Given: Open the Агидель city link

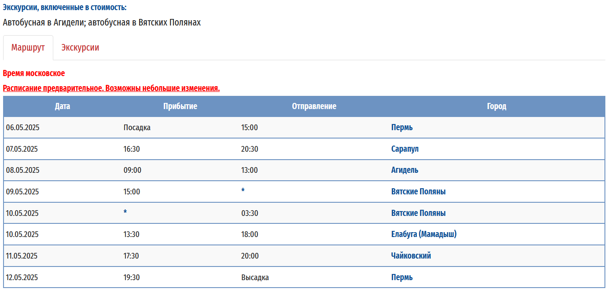Looking at the screenshot, I should tap(405, 170).
